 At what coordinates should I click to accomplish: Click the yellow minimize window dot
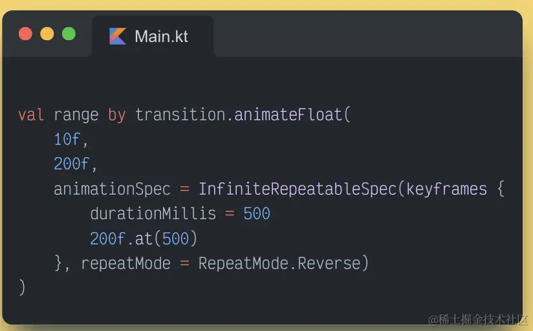[x=47, y=34]
